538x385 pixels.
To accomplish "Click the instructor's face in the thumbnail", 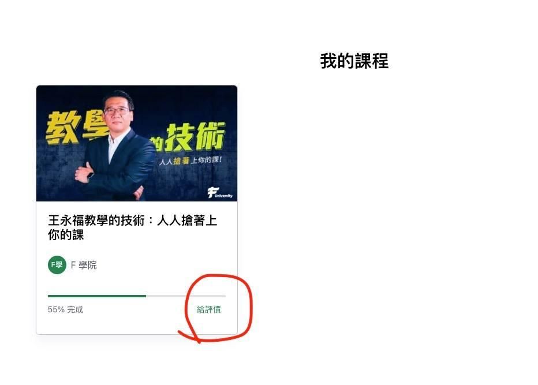I will click(x=118, y=113).
